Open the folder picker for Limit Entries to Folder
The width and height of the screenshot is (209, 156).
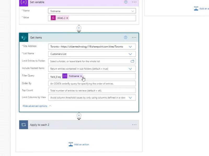pos(132,61)
